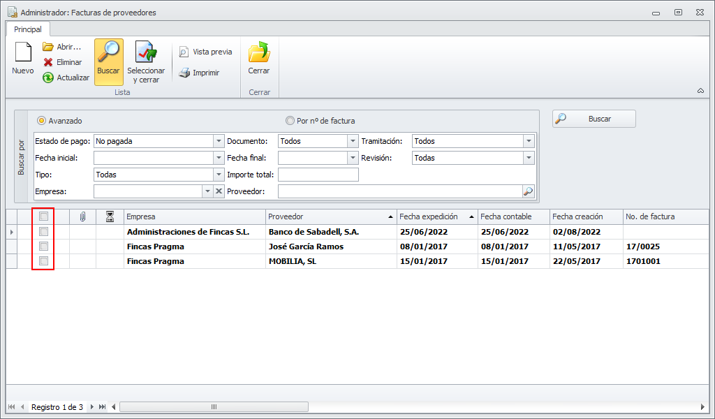Click scrollbar left arrow

[114, 406]
